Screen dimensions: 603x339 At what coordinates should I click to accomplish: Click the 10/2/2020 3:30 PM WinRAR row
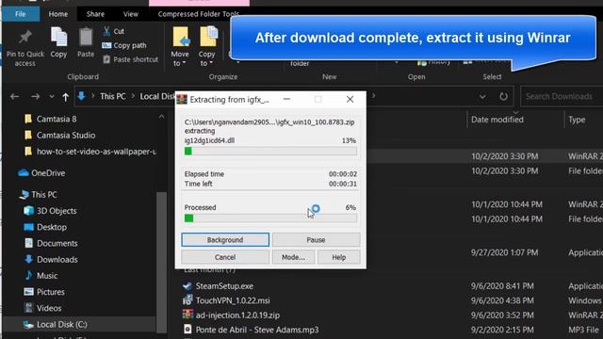click(484, 156)
